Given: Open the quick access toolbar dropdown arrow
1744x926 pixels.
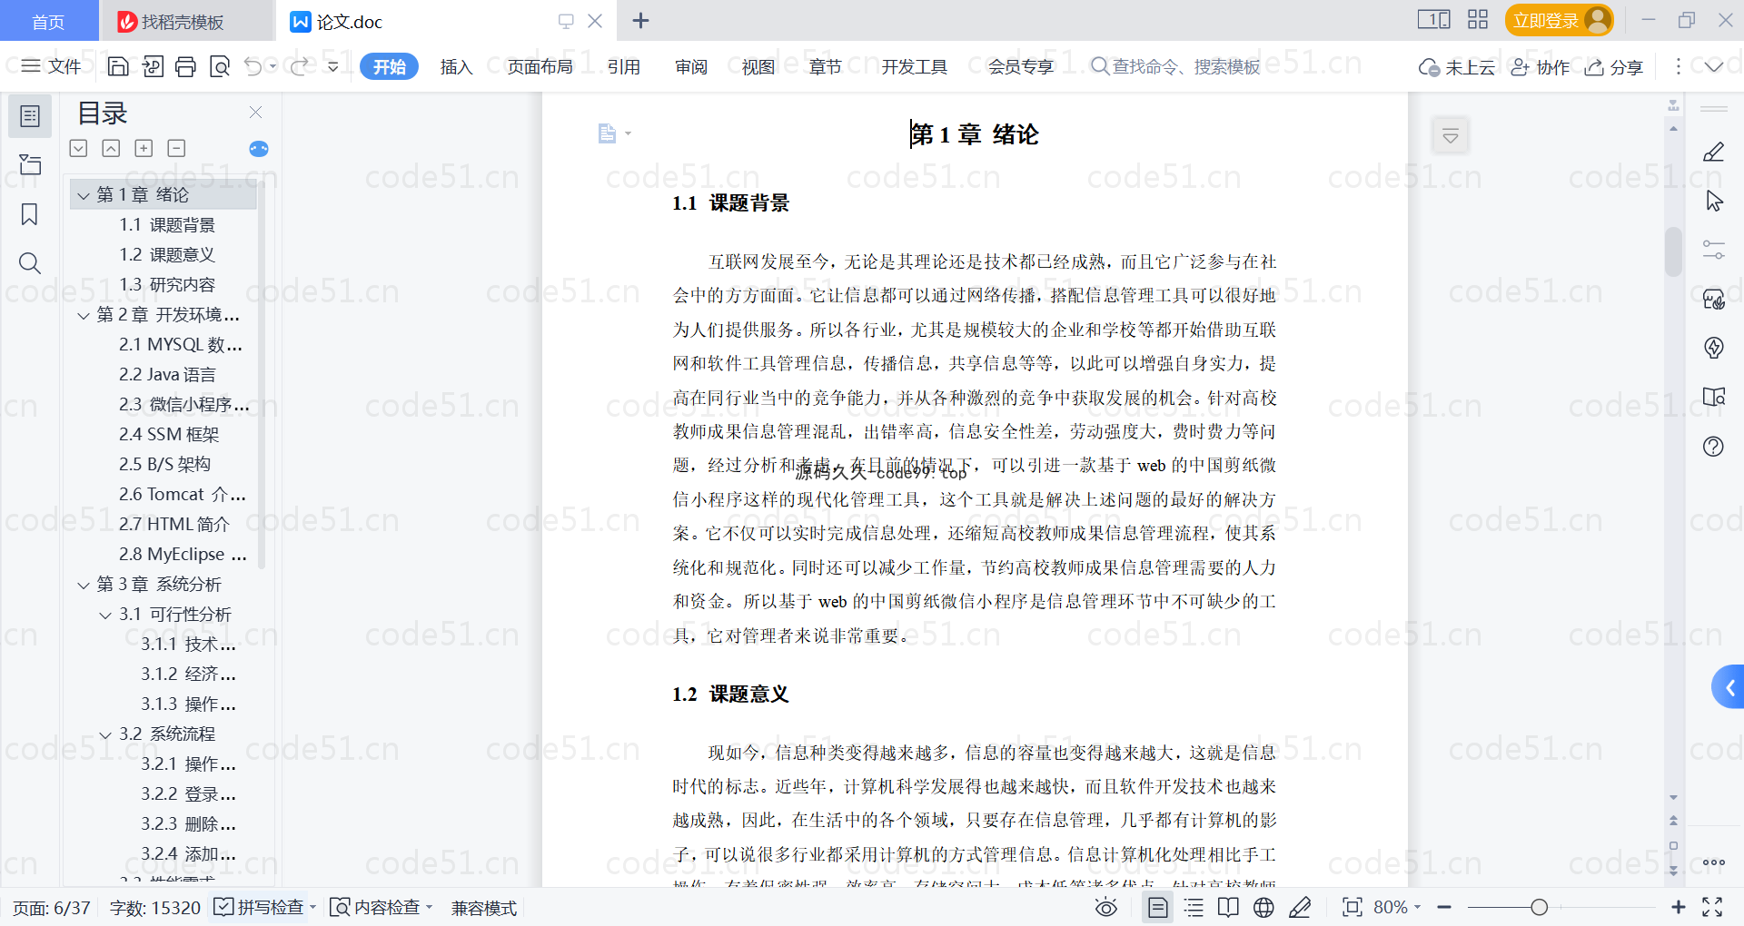Looking at the screenshot, I should click(x=333, y=66).
